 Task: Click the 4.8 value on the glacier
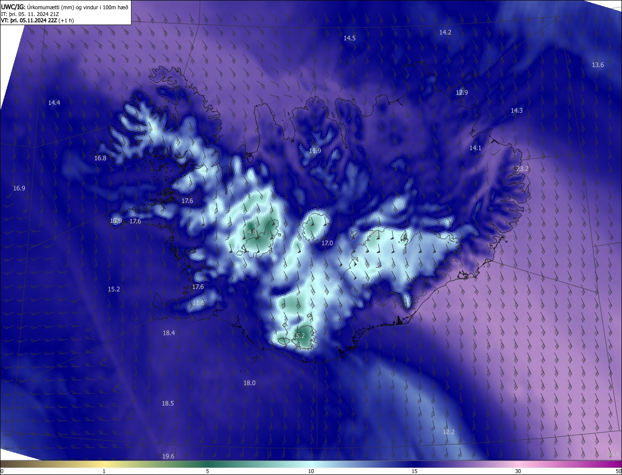point(252,232)
